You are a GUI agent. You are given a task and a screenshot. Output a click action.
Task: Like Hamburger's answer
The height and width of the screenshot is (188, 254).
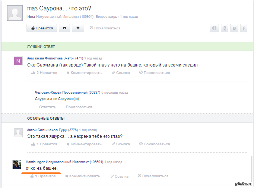click(43, 176)
